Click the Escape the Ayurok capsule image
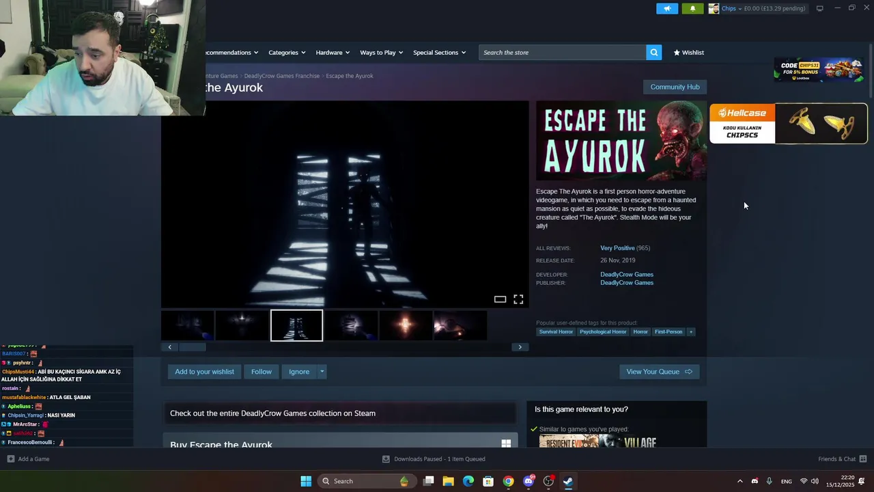The width and height of the screenshot is (874, 492). click(x=621, y=141)
